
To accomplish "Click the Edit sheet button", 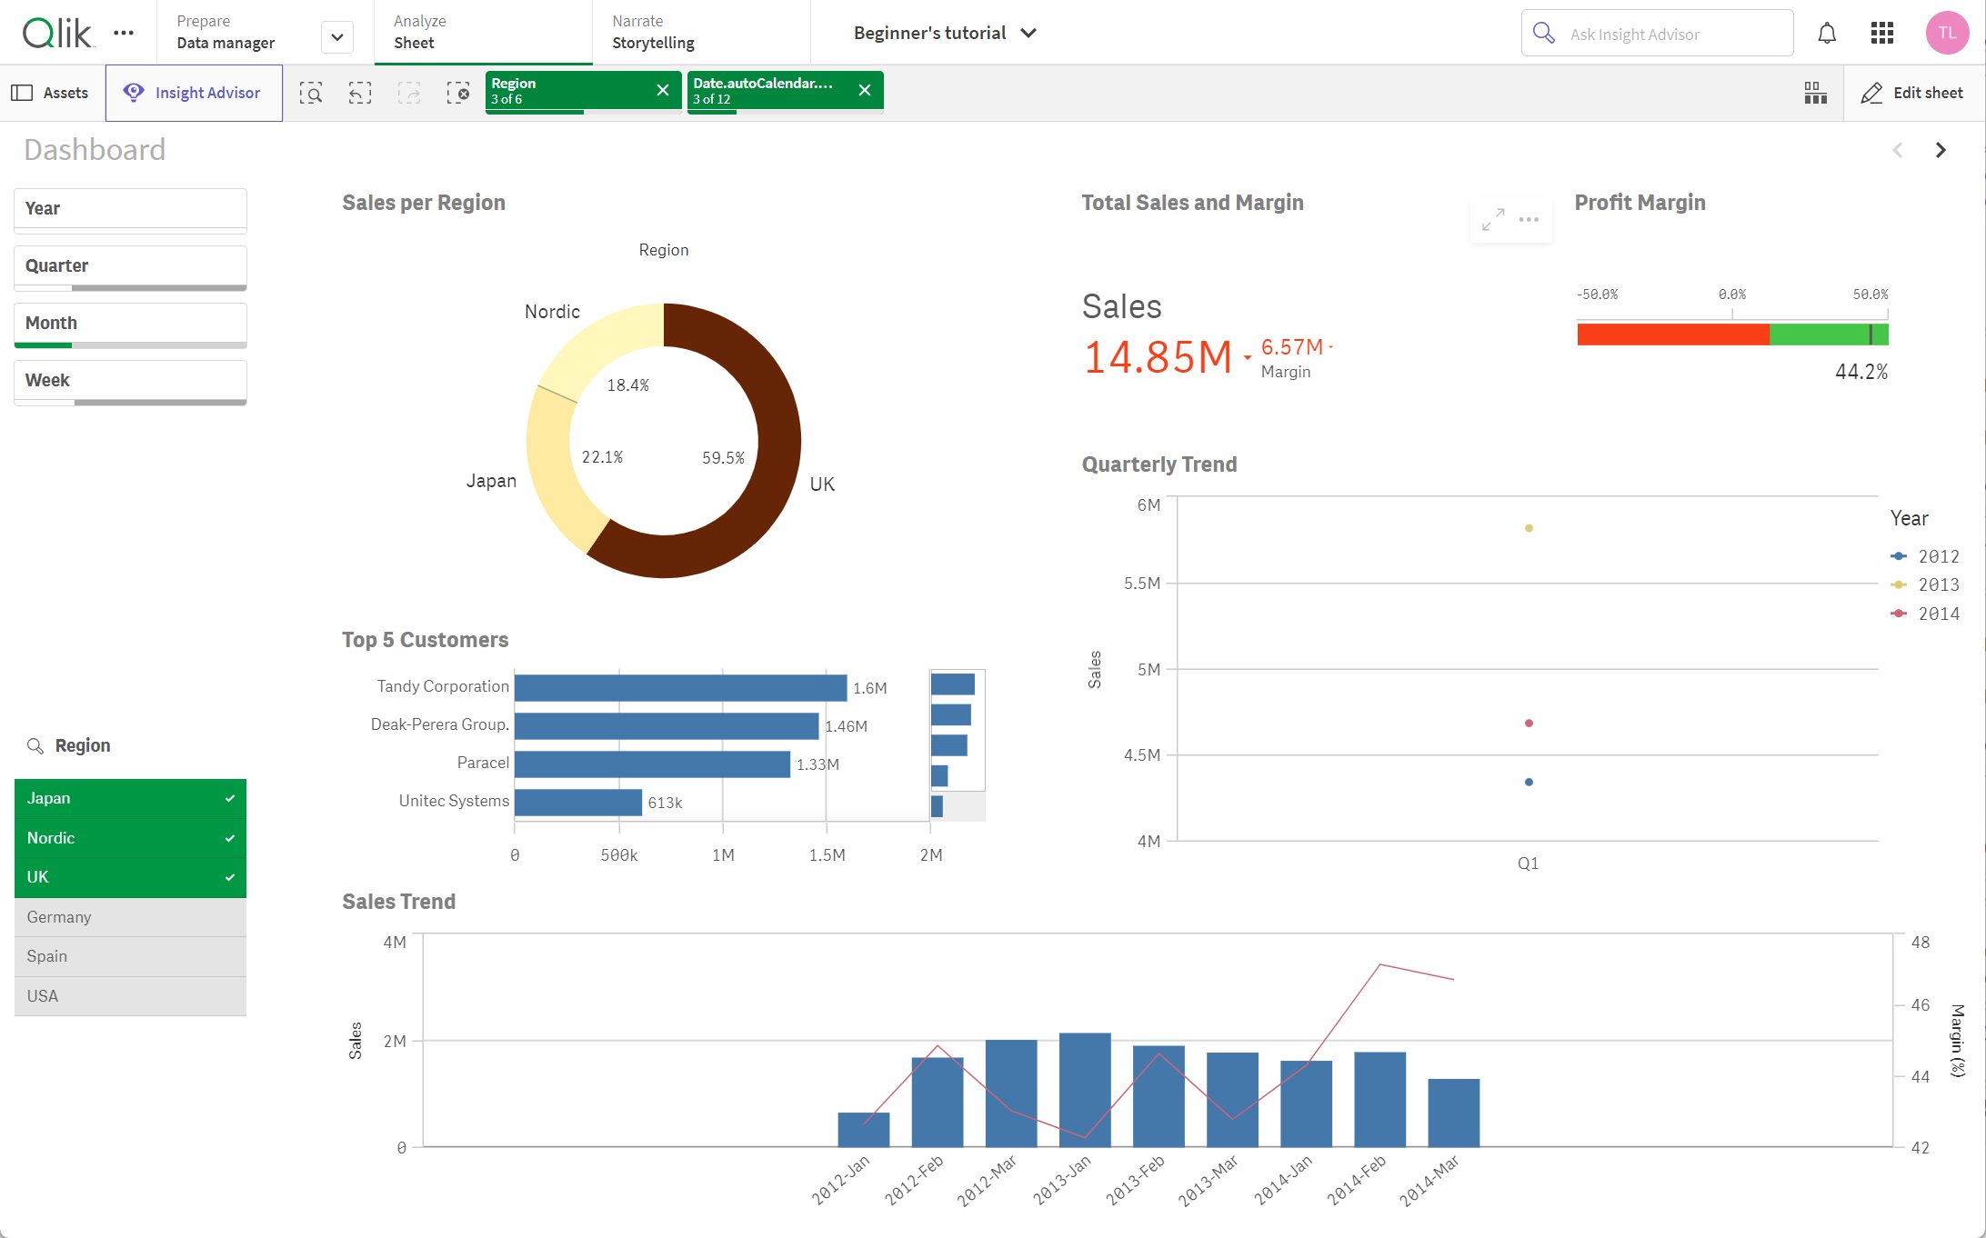I will pyautogui.click(x=1913, y=91).
